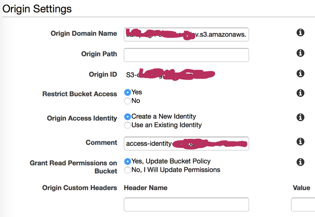Show info tooltip for Origin ID
The height and width of the screenshot is (217, 315).
[300, 73]
